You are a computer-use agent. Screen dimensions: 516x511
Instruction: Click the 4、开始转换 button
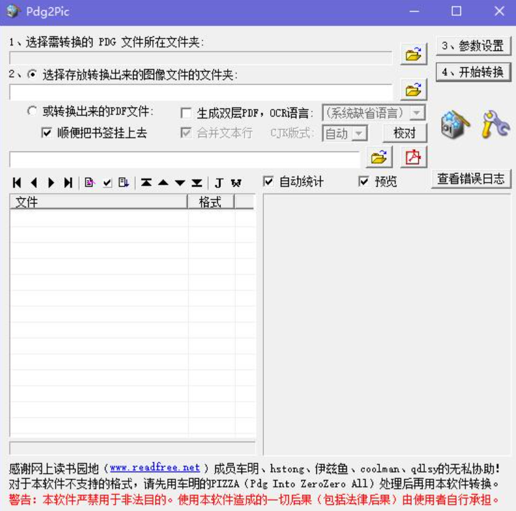click(x=473, y=72)
